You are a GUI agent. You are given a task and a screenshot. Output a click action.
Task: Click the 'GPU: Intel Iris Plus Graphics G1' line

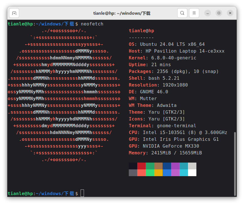coord(174,139)
